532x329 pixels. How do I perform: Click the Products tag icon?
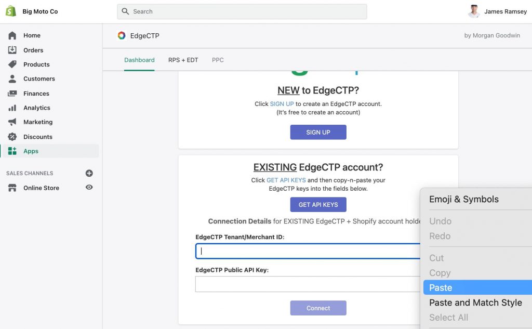coord(12,64)
